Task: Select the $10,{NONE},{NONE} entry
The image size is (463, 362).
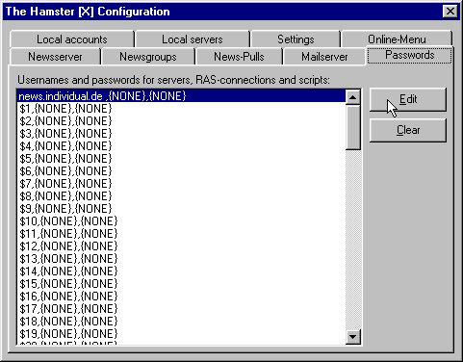Action: pos(181,221)
